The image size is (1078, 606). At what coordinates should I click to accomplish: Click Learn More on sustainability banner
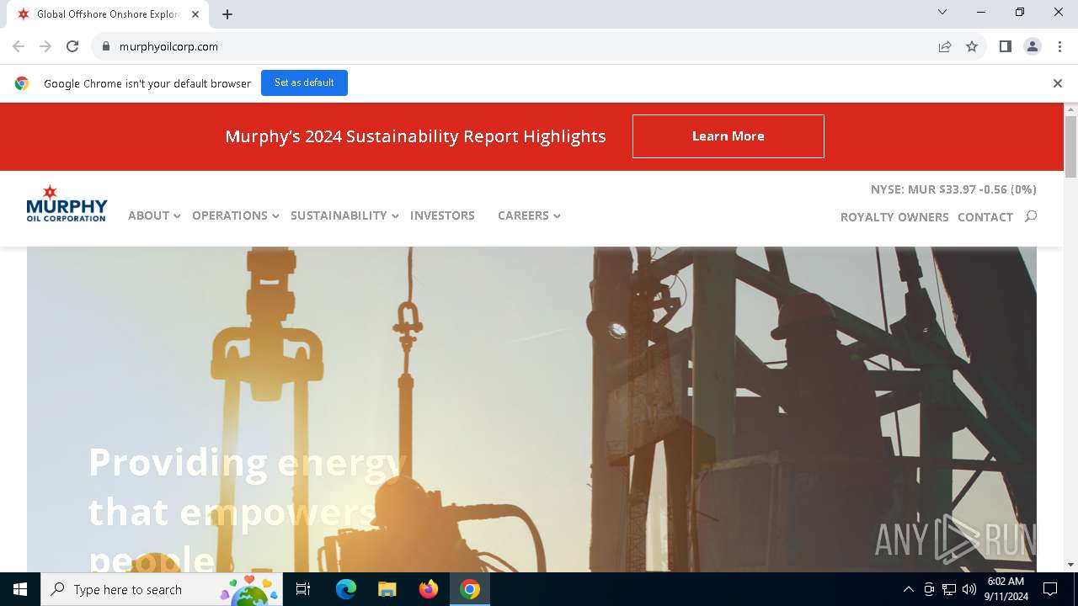[728, 136]
